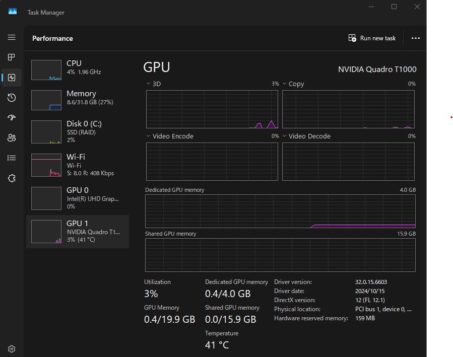Open the Video Encode graph dropdown
Image resolution: width=453 pixels, height=357 pixels.
coord(148,136)
